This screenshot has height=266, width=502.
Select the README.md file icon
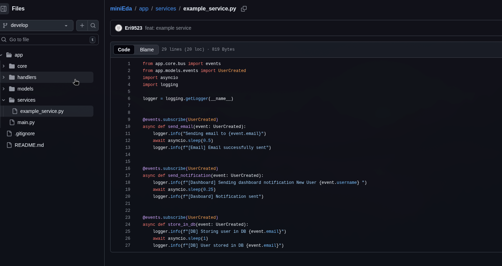[9, 145]
